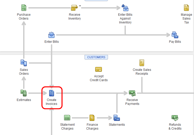Open the Estimates calculator icon
The image size is (194, 135).
(23, 93)
